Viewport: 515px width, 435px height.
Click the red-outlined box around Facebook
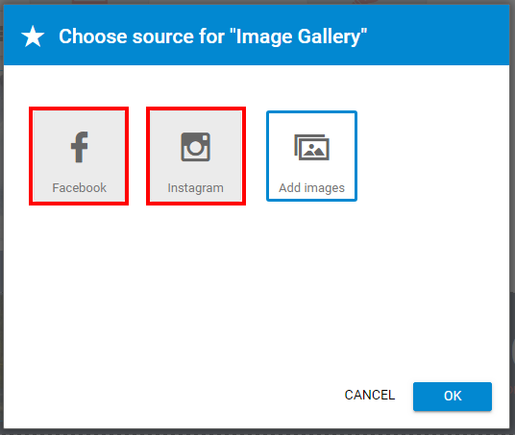(x=79, y=156)
